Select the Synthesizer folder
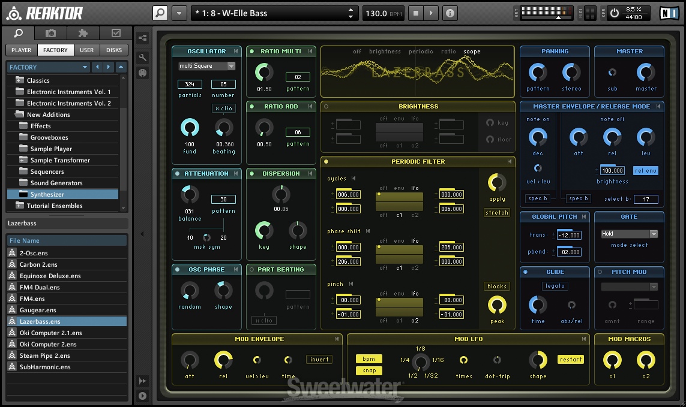Screen dimensions: 686x407 62,194
